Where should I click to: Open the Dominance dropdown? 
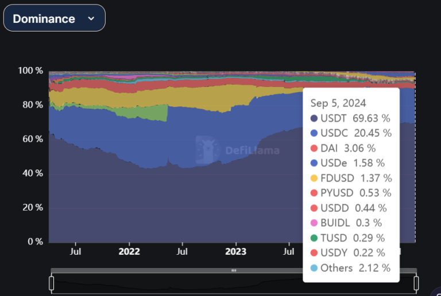pyautogui.click(x=54, y=18)
